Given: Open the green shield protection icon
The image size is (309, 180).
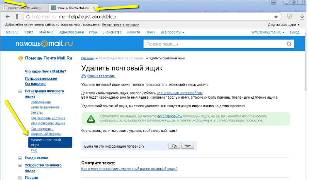Looking at the screenshot, I should (x=289, y=17).
